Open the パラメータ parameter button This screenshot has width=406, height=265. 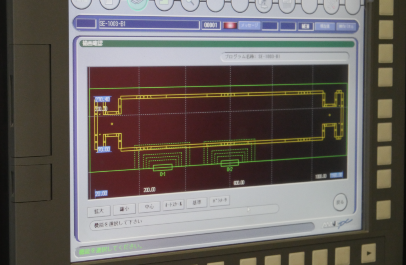220,201
